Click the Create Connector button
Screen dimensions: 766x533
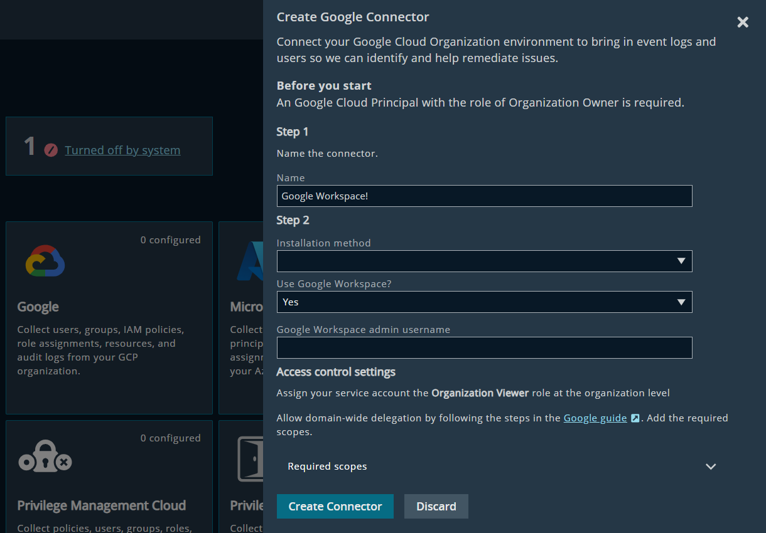point(335,507)
